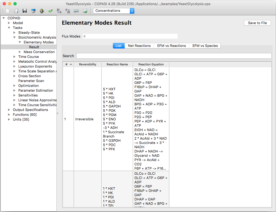This screenshot has height=212, width=276.
Task: Apply current state to initial state icon
Action: tap(68, 11)
